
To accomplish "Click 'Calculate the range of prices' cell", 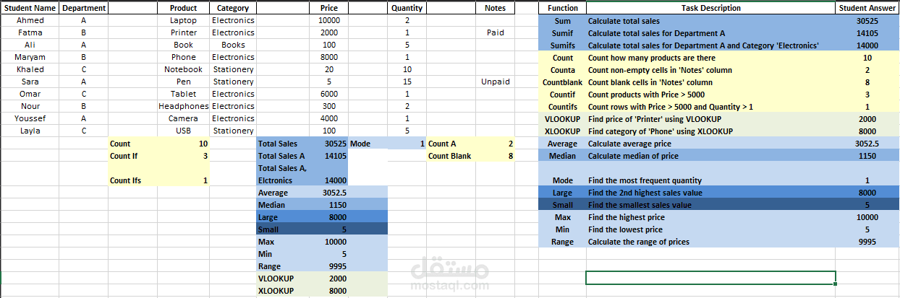I will click(710, 242).
